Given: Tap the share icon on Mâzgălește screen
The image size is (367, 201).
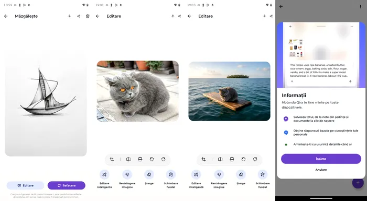Looking at the screenshot, I should (x=79, y=16).
